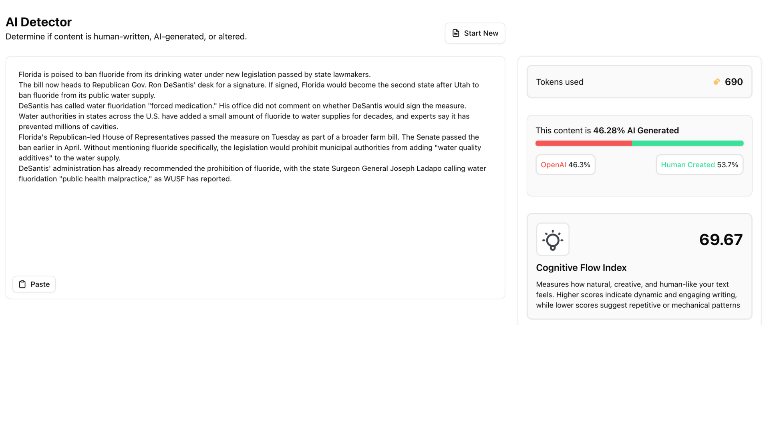Click the OpenAI 46.3% badge
The height and width of the screenshot is (432, 769).
(x=565, y=165)
